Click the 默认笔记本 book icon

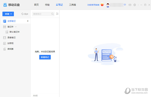(x=7, y=32)
